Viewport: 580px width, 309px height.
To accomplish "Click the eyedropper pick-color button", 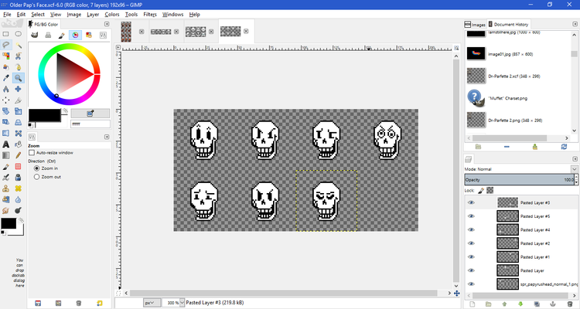I will click(x=90, y=113).
